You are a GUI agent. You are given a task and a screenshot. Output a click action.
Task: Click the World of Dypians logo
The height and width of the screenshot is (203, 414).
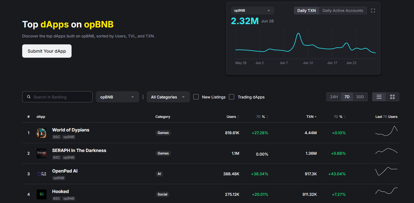coord(42,133)
